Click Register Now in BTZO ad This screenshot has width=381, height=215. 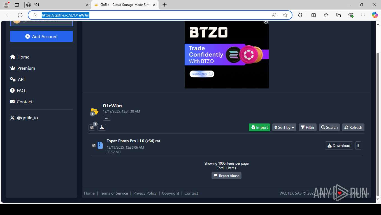click(x=202, y=74)
